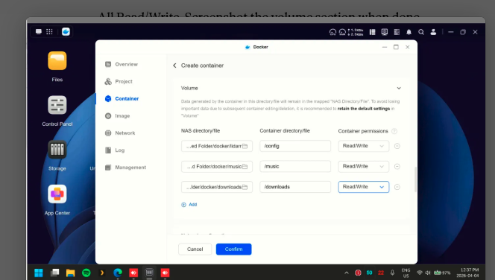Click the /music container directory field
The image size is (495, 280).
pyautogui.click(x=295, y=167)
